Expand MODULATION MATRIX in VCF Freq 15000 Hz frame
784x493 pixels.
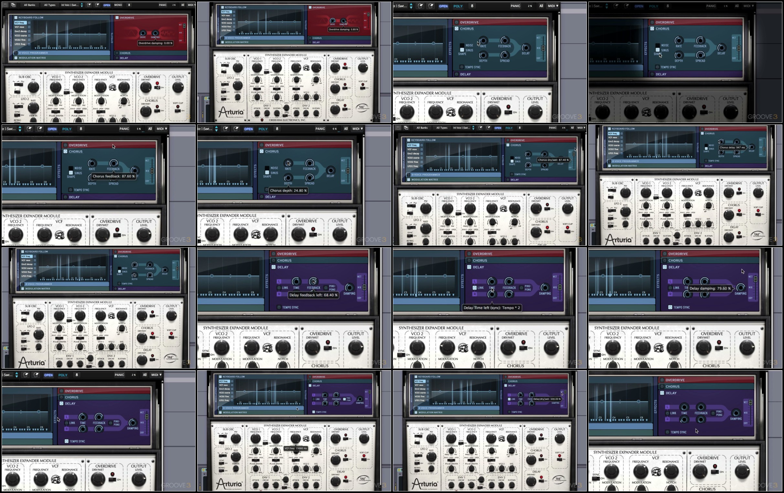261,413
